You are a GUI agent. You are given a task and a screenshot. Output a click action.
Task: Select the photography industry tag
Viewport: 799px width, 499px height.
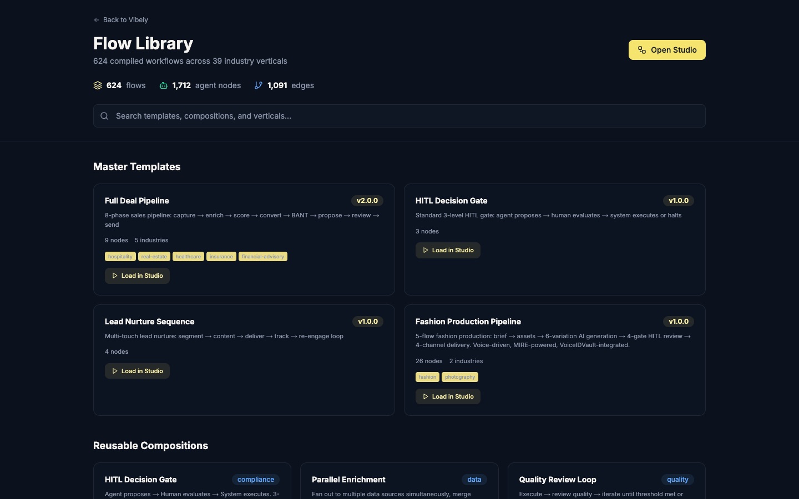[460, 377]
